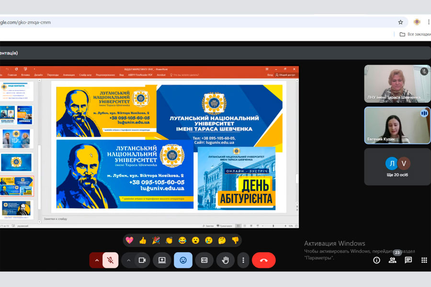Send thinking face reaction
Viewport: 431px width, 287px height.
(x=222, y=240)
